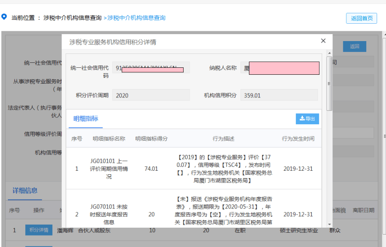
Task: Close the credit score details dialog
Action: point(323,41)
